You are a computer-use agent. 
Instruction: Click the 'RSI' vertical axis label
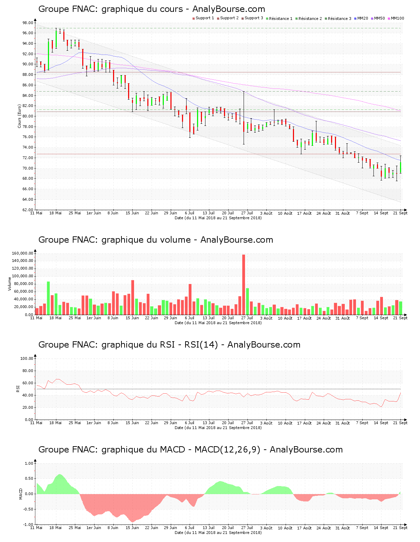[x=18, y=388]
